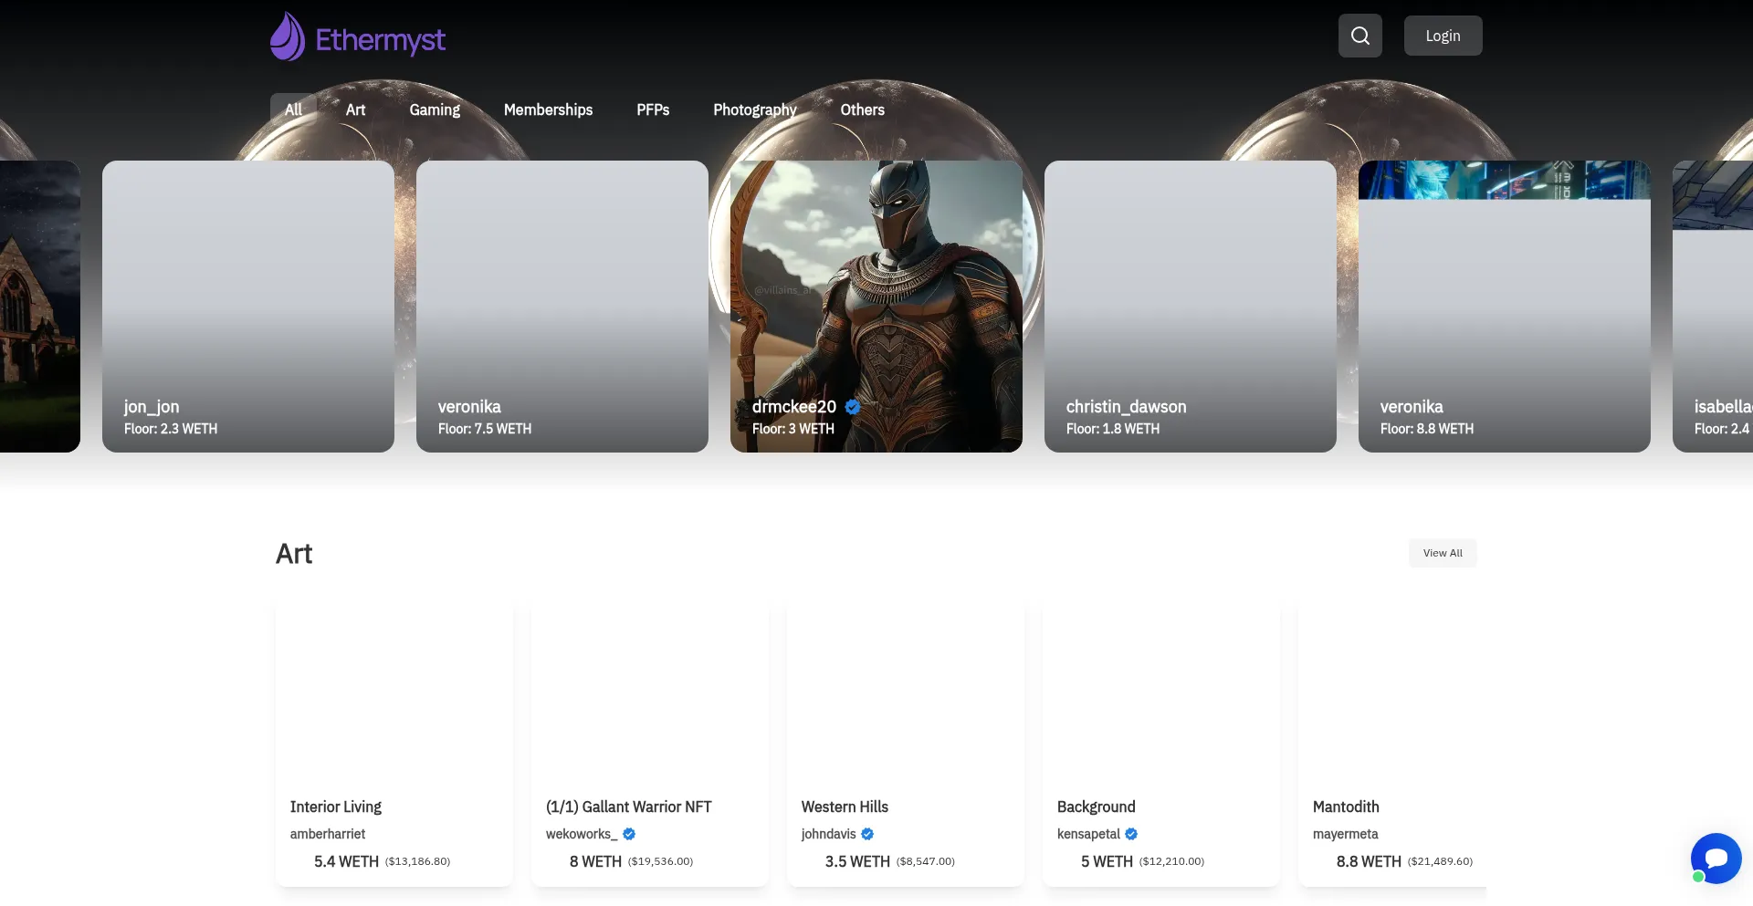Click Floor: 2.3 WETH text
Viewport: 1753px width, 906px height.
click(x=171, y=429)
